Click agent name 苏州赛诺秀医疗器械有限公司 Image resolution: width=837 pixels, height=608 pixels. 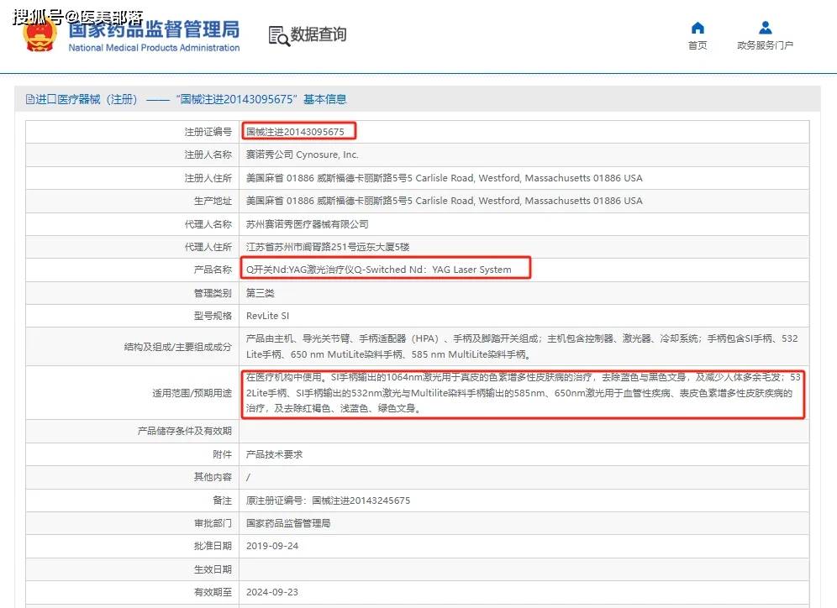tap(307, 224)
